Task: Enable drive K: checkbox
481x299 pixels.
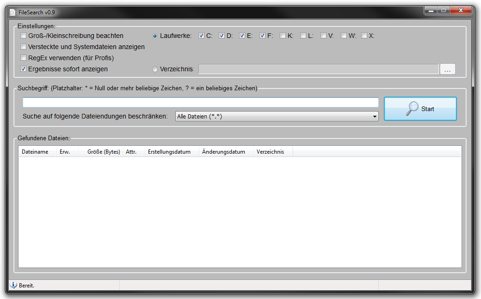Action: pyautogui.click(x=283, y=36)
